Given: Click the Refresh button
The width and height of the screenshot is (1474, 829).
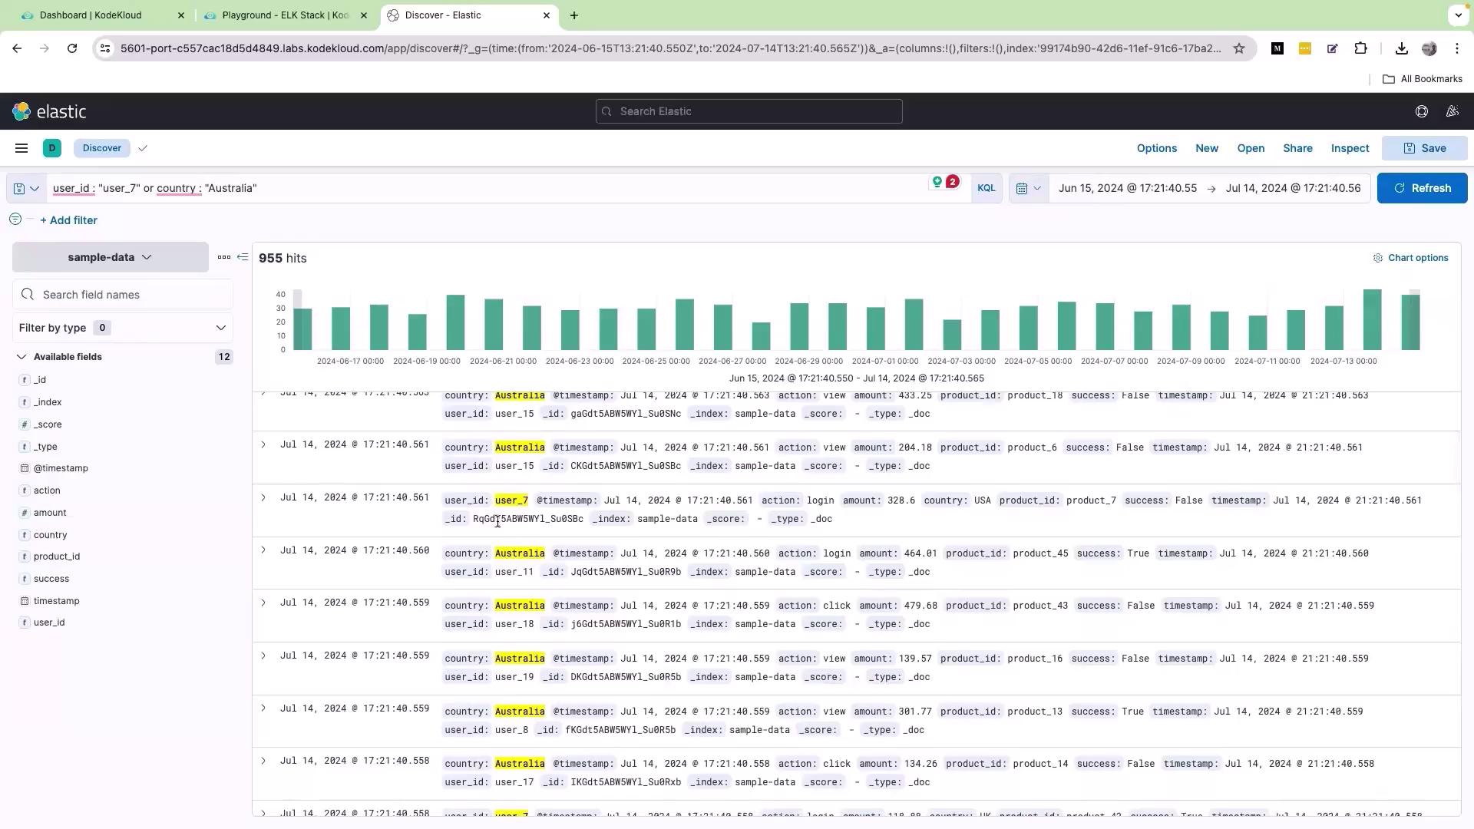Looking at the screenshot, I should click(1422, 188).
